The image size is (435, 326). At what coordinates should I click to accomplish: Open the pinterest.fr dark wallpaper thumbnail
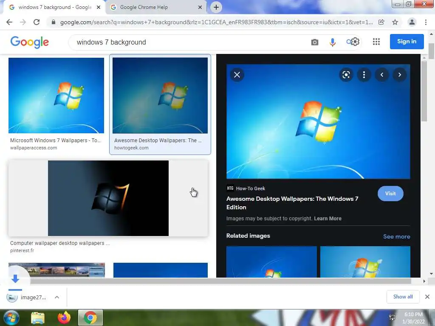108,198
